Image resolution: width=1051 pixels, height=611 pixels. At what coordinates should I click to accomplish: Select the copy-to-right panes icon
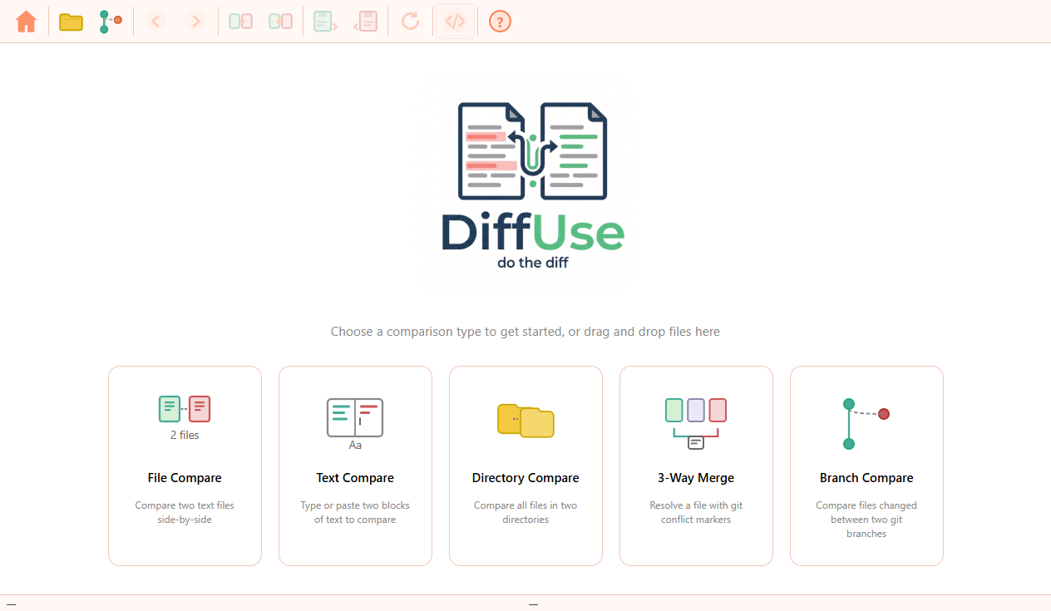(x=240, y=22)
